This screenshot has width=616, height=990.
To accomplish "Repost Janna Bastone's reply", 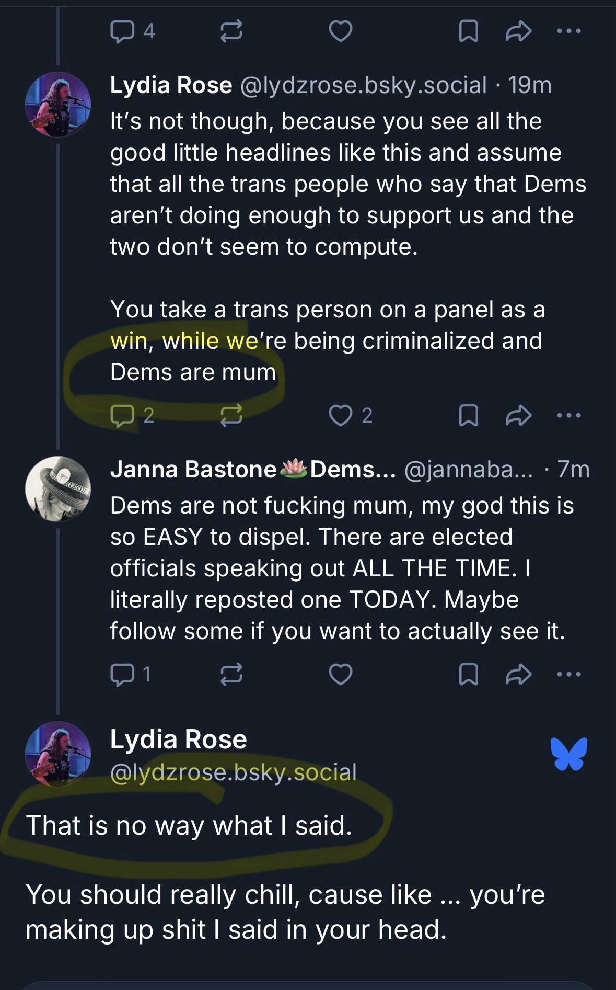I will [231, 674].
